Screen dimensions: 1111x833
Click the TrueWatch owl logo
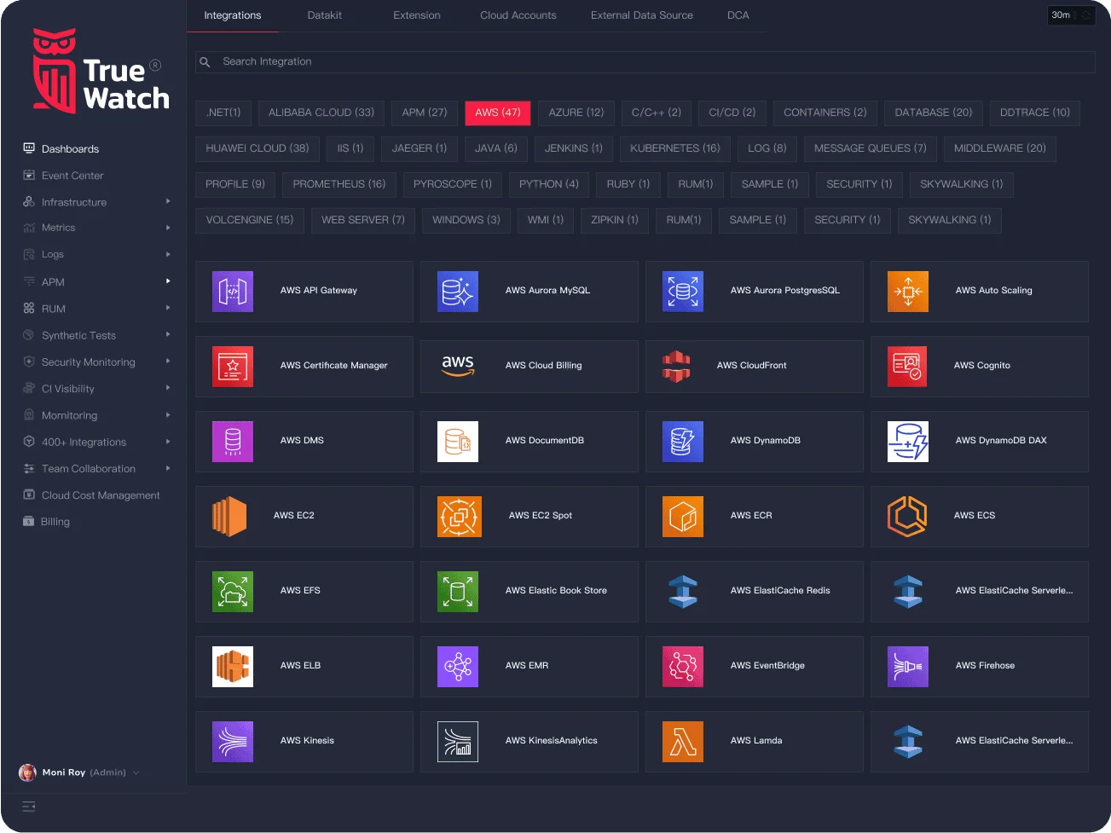[x=55, y=71]
